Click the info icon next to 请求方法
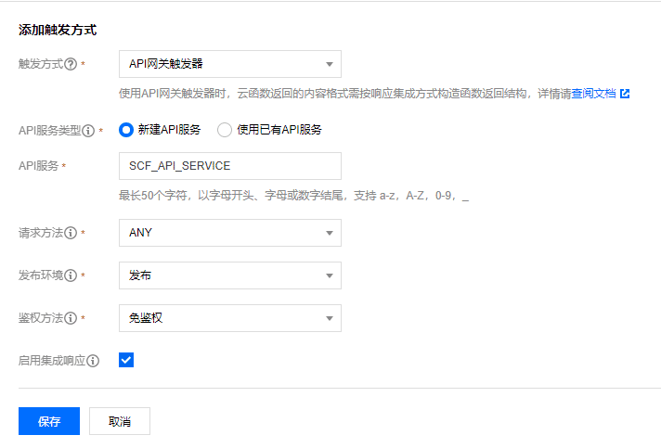This screenshot has width=661, height=448. coord(71,233)
